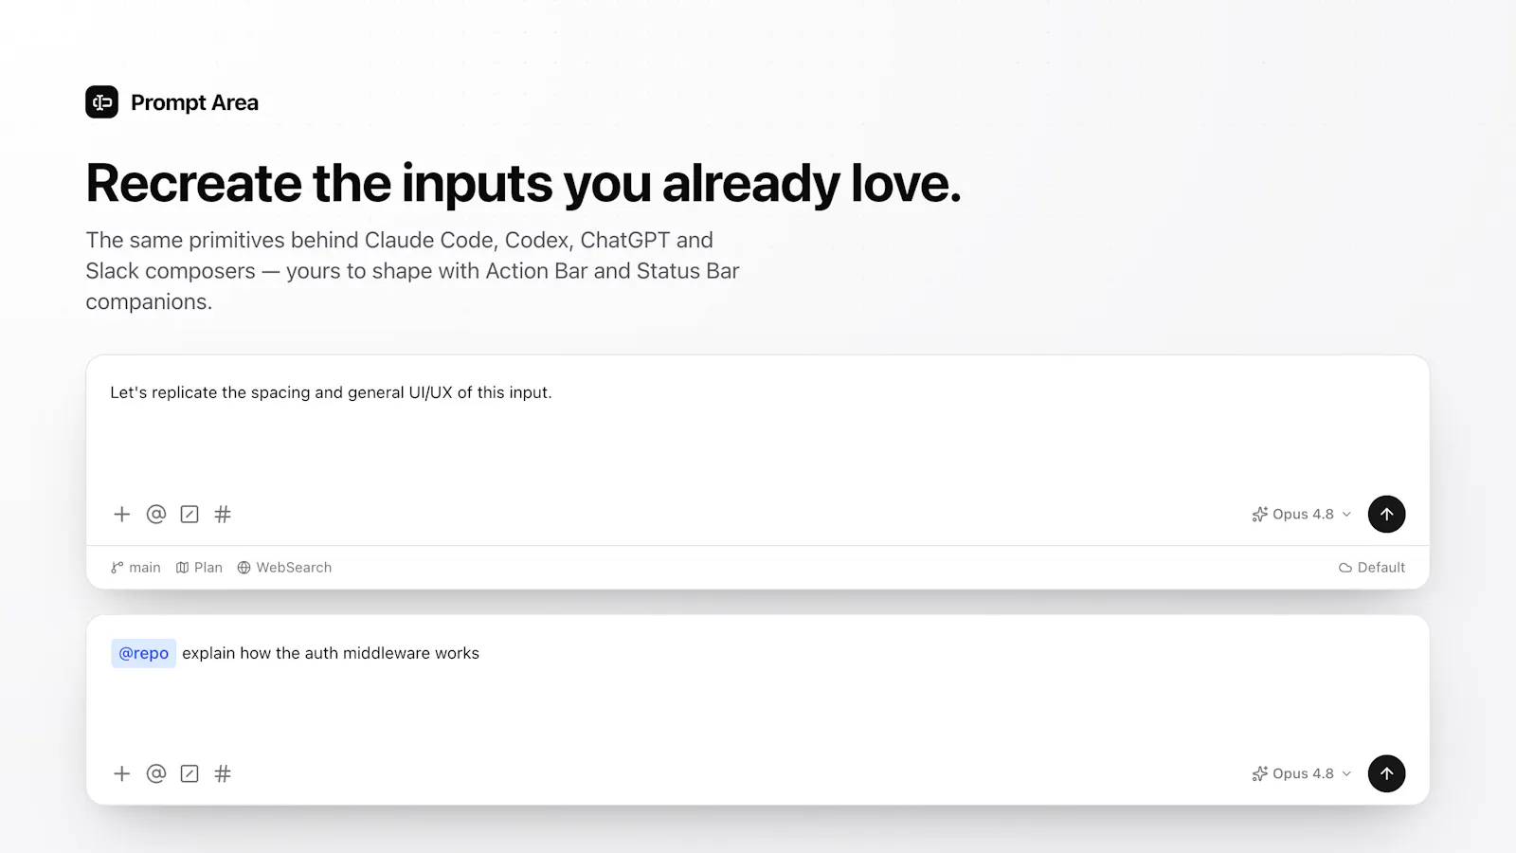Click the git branch icon next to main

[x=117, y=568]
